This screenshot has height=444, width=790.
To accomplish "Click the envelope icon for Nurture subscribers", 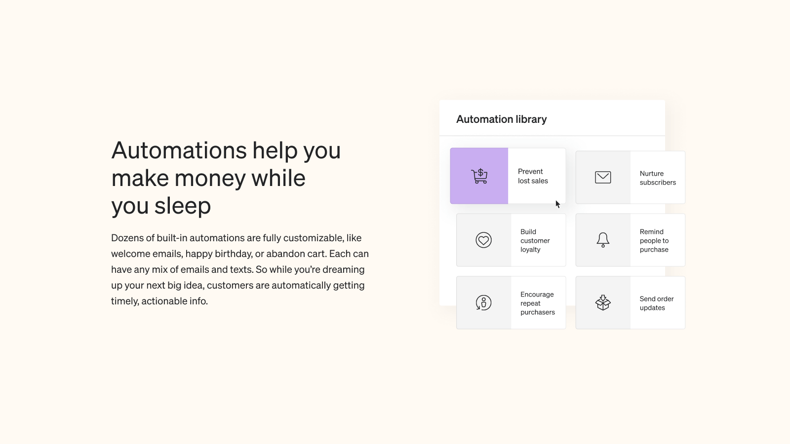I will pos(603,178).
